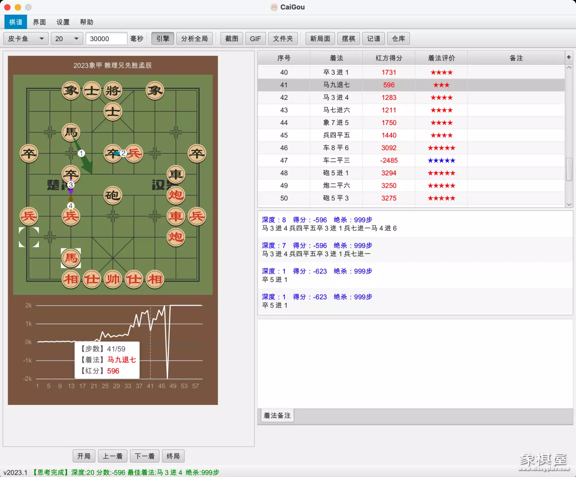Open the 皮卡鱼 engine dropdown
576x477 pixels.
coord(26,39)
